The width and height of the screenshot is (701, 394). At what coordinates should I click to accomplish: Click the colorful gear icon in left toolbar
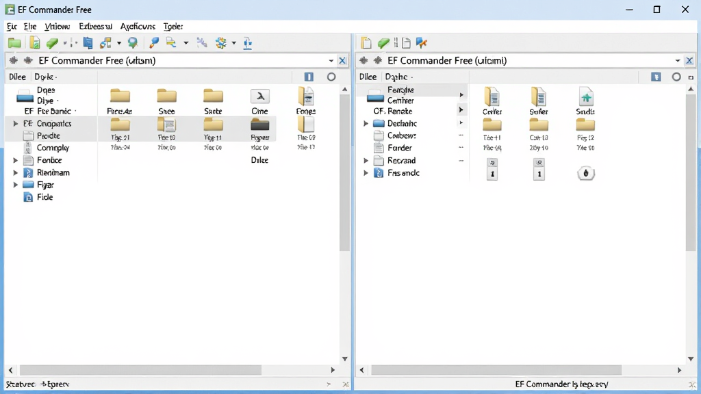pyautogui.click(x=221, y=43)
